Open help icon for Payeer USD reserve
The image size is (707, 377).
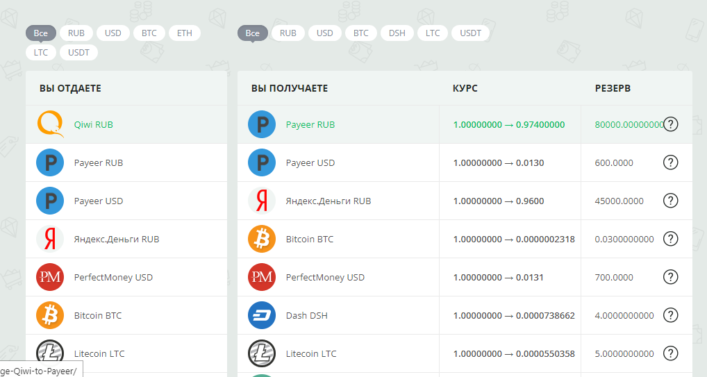670,162
